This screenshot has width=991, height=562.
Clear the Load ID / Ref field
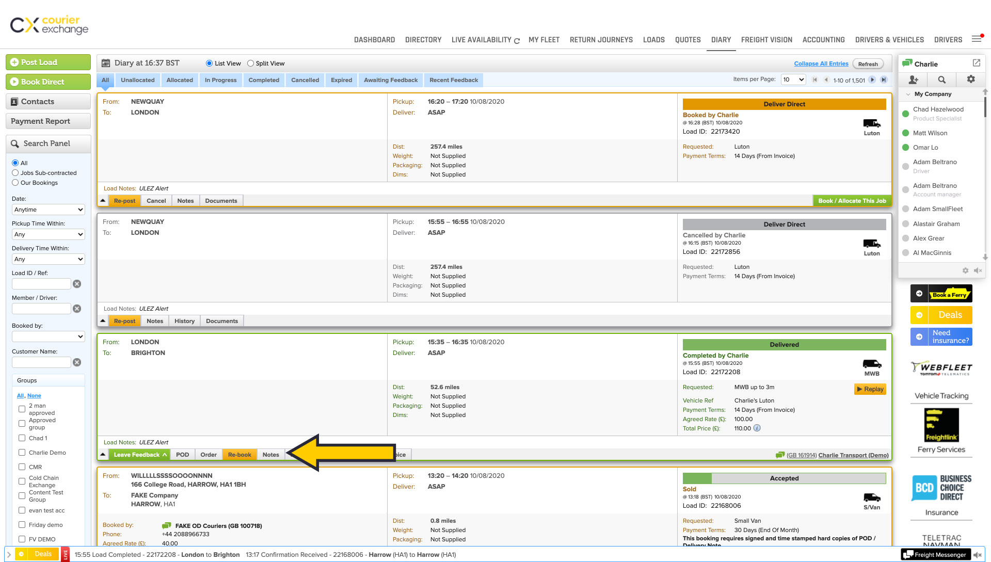[77, 284]
